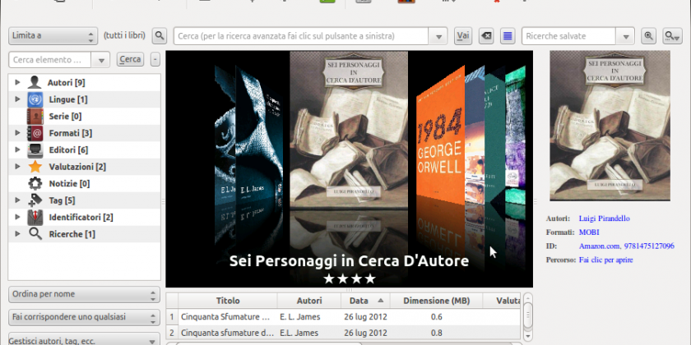Click the Identificatori suit icon
The width and height of the screenshot is (691, 345).
(35, 217)
